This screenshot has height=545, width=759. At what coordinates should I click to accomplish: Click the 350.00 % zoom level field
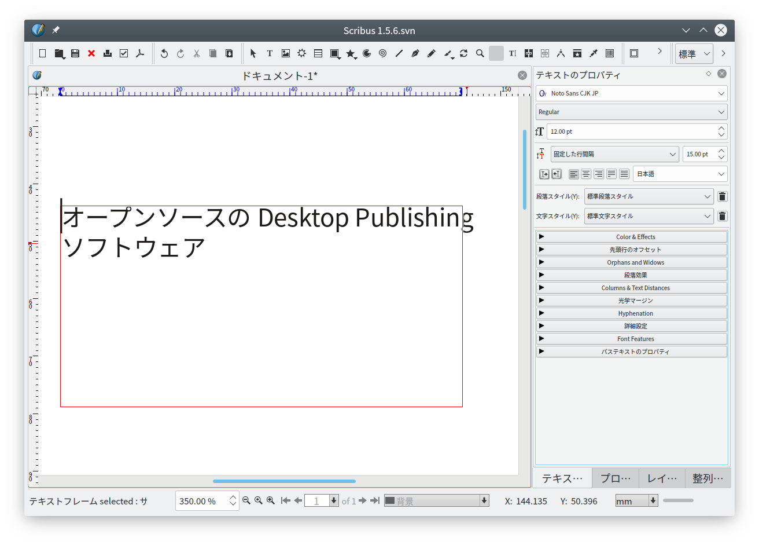202,501
